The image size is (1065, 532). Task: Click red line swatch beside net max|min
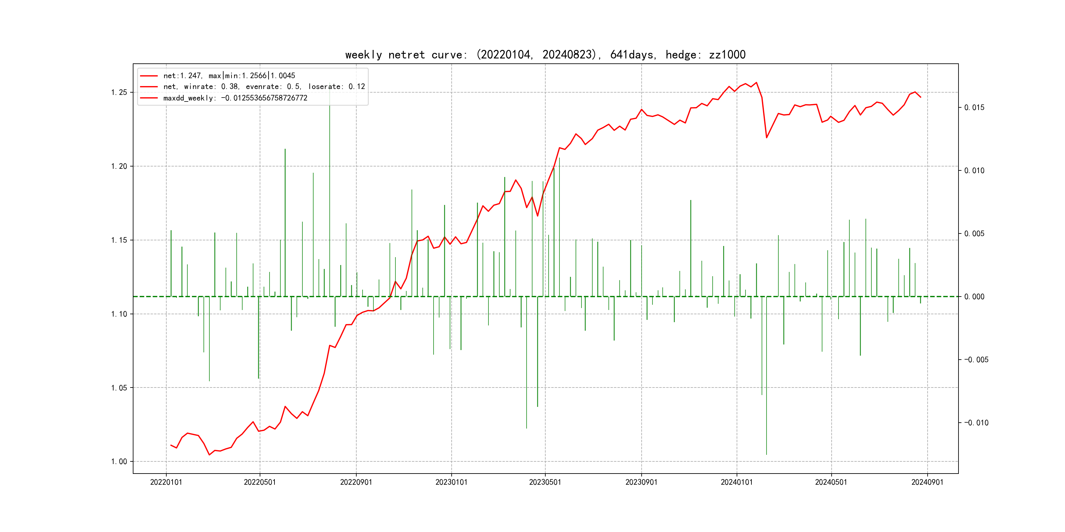click(x=149, y=76)
